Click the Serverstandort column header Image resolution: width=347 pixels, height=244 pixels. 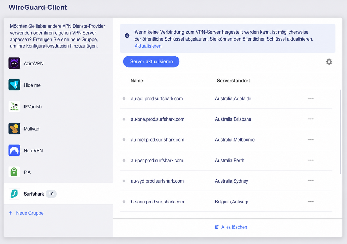point(233,81)
